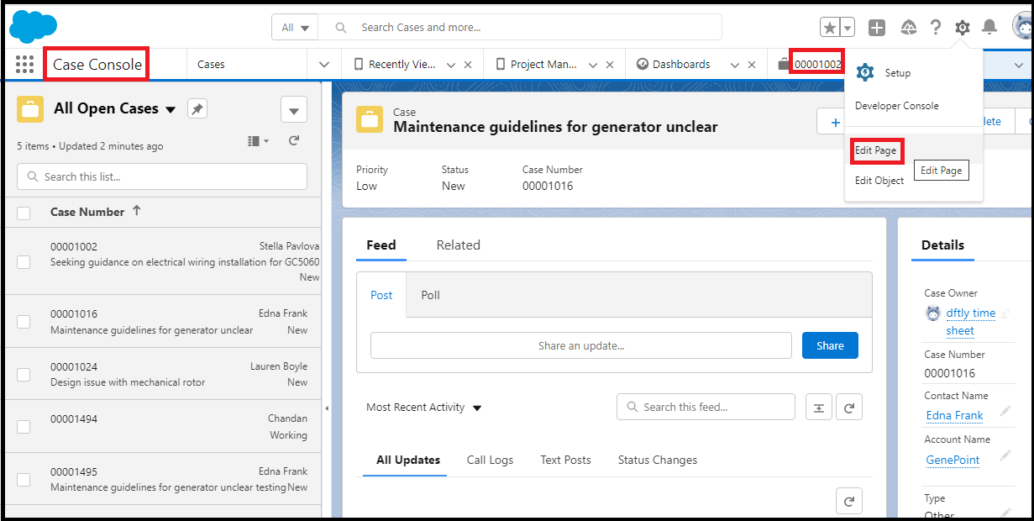Open the Edna Frank contact link
Image resolution: width=1034 pixels, height=521 pixels.
pos(954,415)
